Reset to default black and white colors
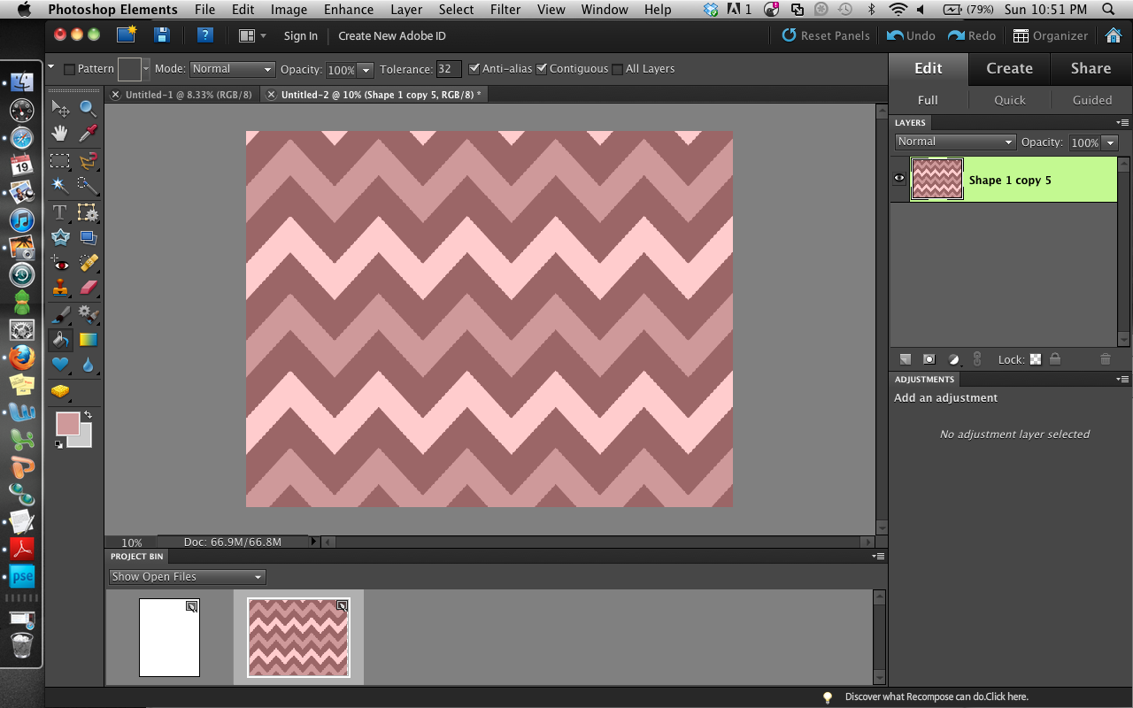The width and height of the screenshot is (1133, 708). tap(58, 444)
